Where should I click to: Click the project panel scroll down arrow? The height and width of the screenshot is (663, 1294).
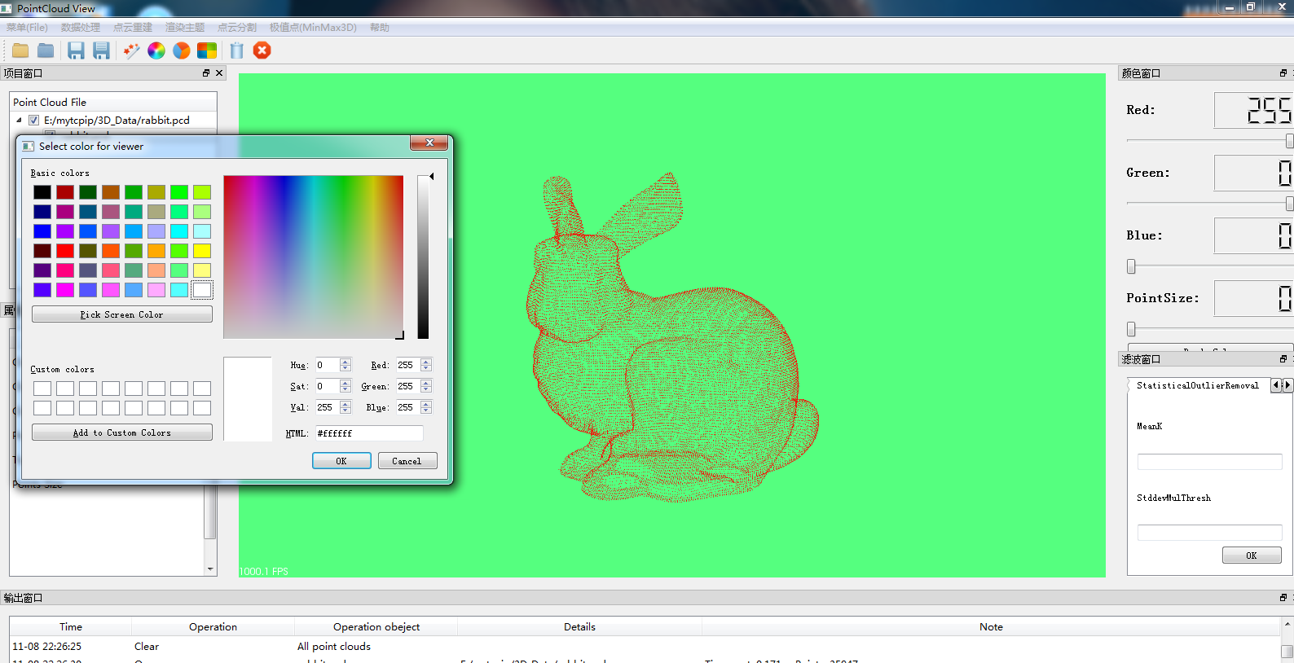tap(210, 569)
